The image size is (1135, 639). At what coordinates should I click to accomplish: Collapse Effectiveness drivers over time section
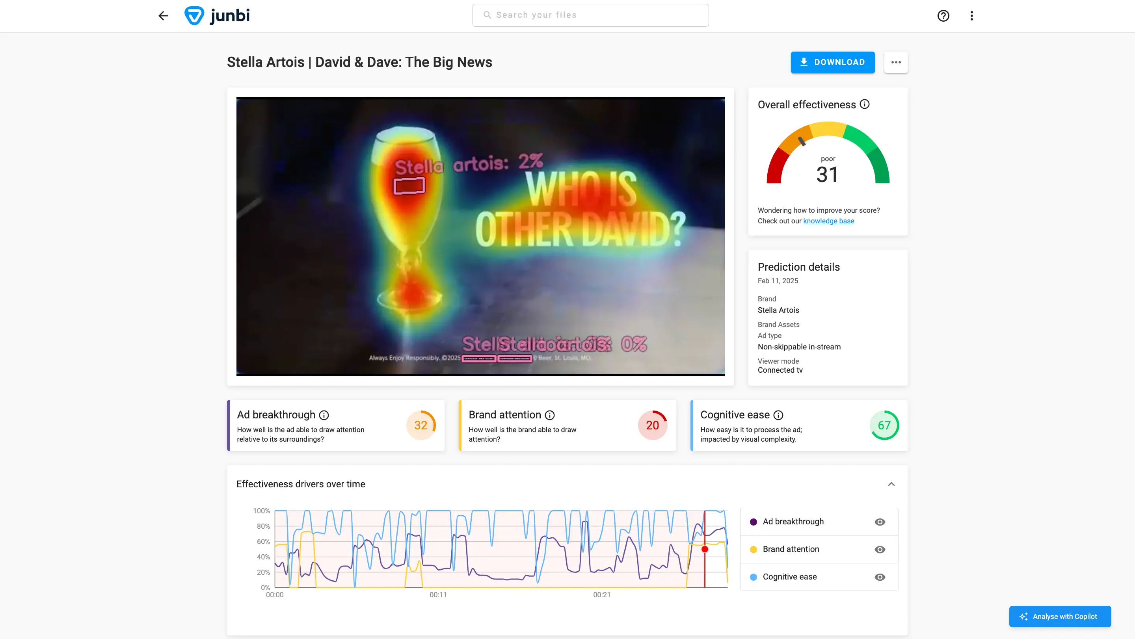891,484
